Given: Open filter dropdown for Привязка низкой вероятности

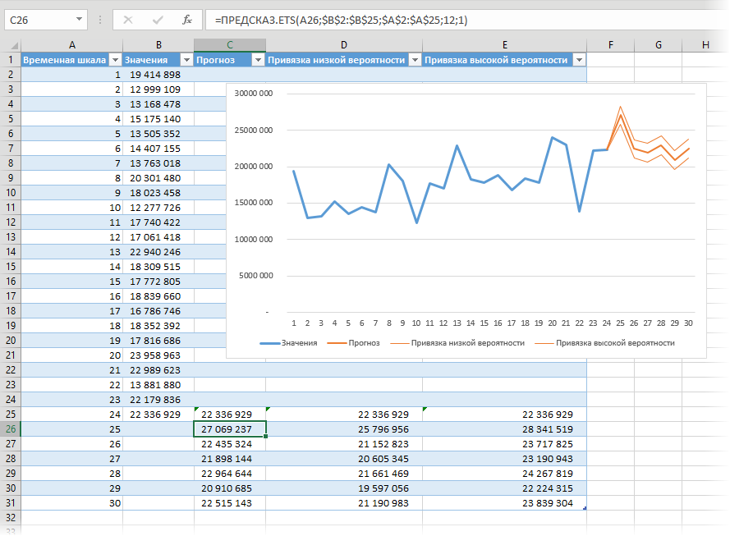Looking at the screenshot, I should click(415, 60).
